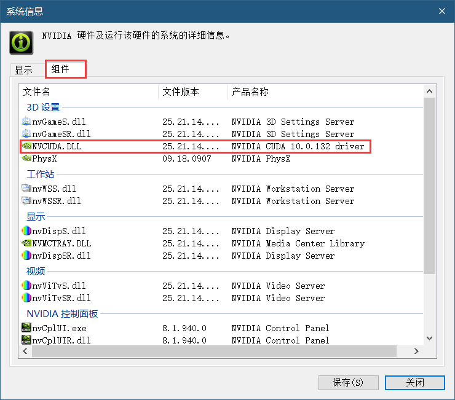Click the vertical scrollbar up arrow
455x400 pixels.
(429, 92)
